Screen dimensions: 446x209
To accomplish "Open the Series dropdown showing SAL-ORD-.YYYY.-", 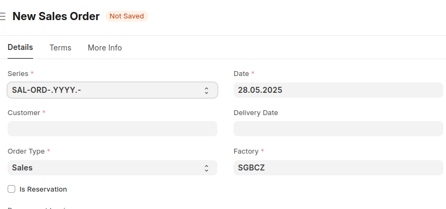I will [x=112, y=90].
